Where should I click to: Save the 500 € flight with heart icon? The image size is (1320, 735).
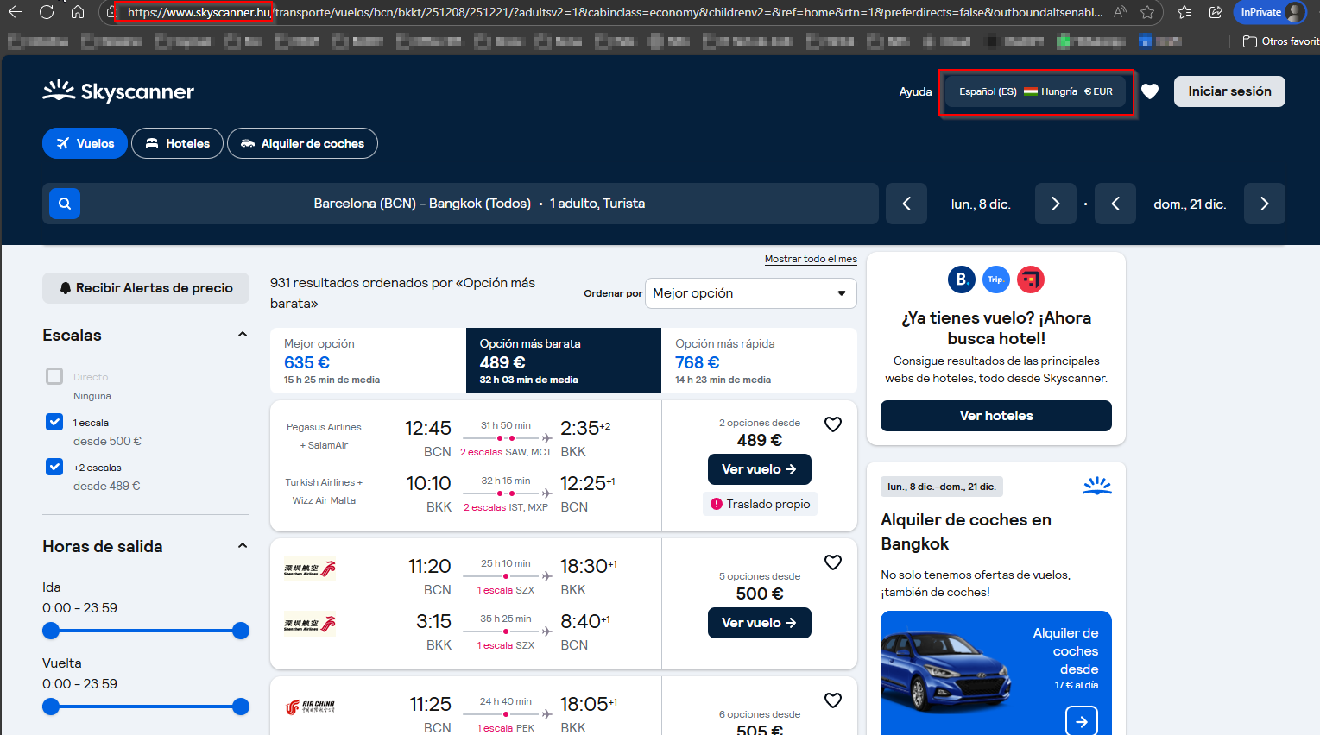coord(833,562)
